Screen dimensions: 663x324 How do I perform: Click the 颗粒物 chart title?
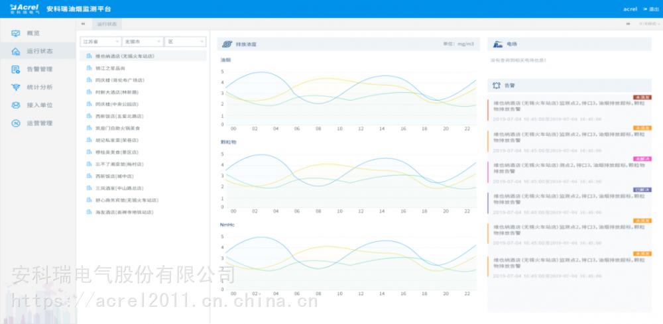(228, 142)
